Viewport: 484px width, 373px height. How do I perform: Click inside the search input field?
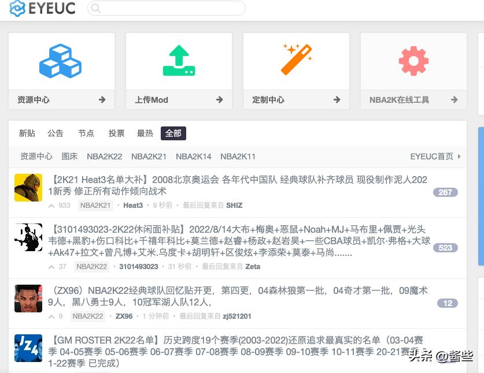(168, 8)
